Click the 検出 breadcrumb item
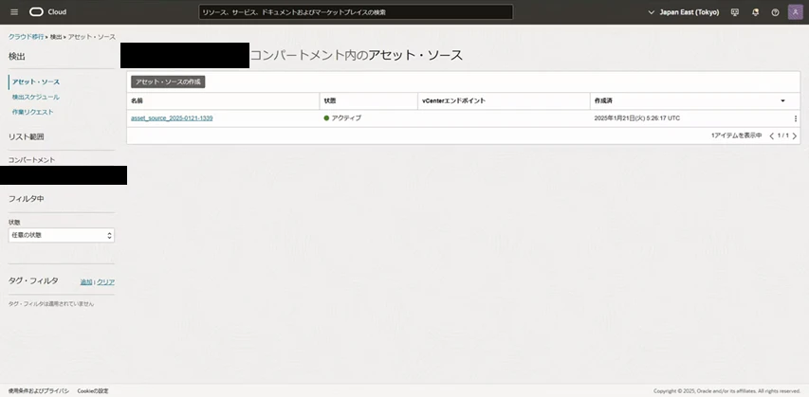This screenshot has width=809, height=397. point(56,37)
